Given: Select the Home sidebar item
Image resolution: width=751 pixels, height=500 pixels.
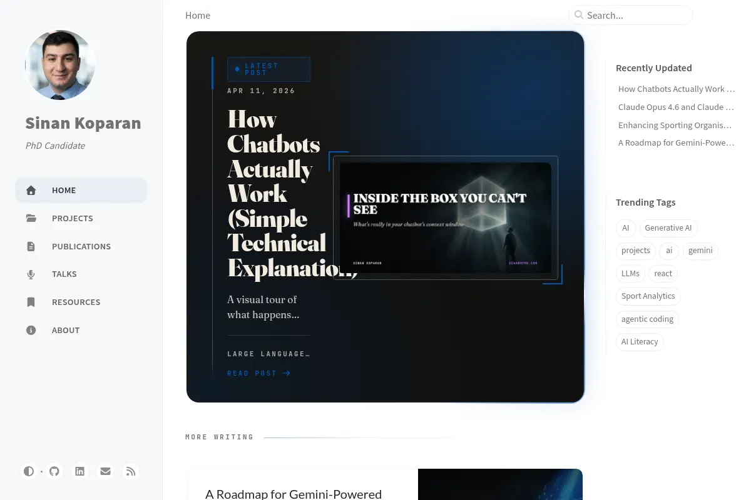Looking at the screenshot, I should click(81, 190).
